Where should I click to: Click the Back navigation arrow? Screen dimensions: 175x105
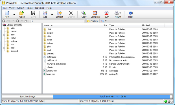(x=4, y=21)
